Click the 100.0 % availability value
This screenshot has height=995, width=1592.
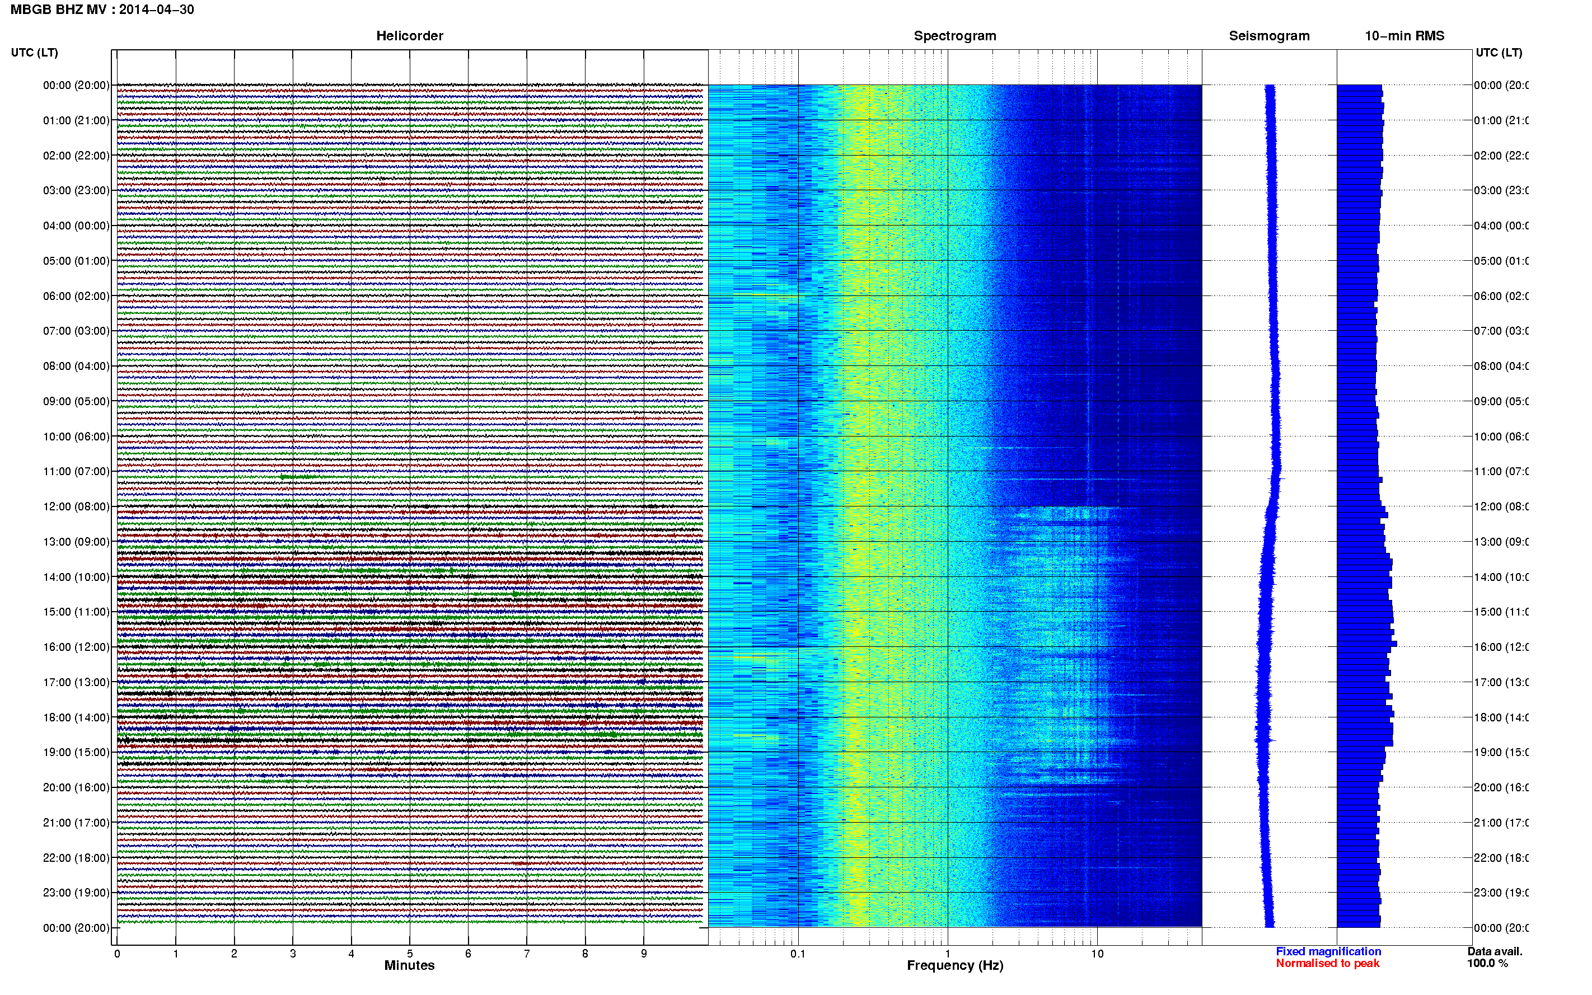[x=1487, y=964]
